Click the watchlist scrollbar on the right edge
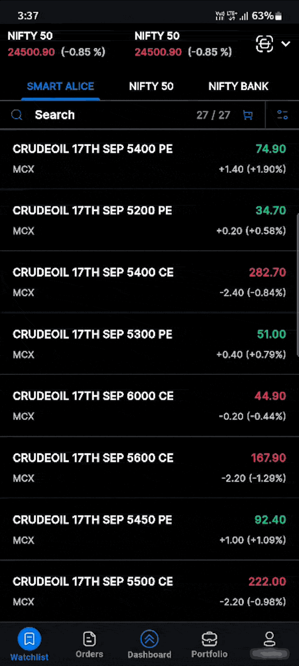Viewport: 299px width, 666px height. (x=297, y=285)
